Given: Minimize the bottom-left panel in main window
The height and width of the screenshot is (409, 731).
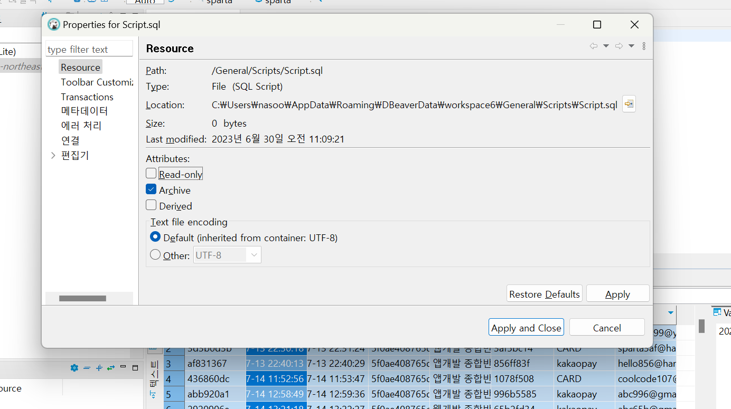Looking at the screenshot, I should coord(123,367).
